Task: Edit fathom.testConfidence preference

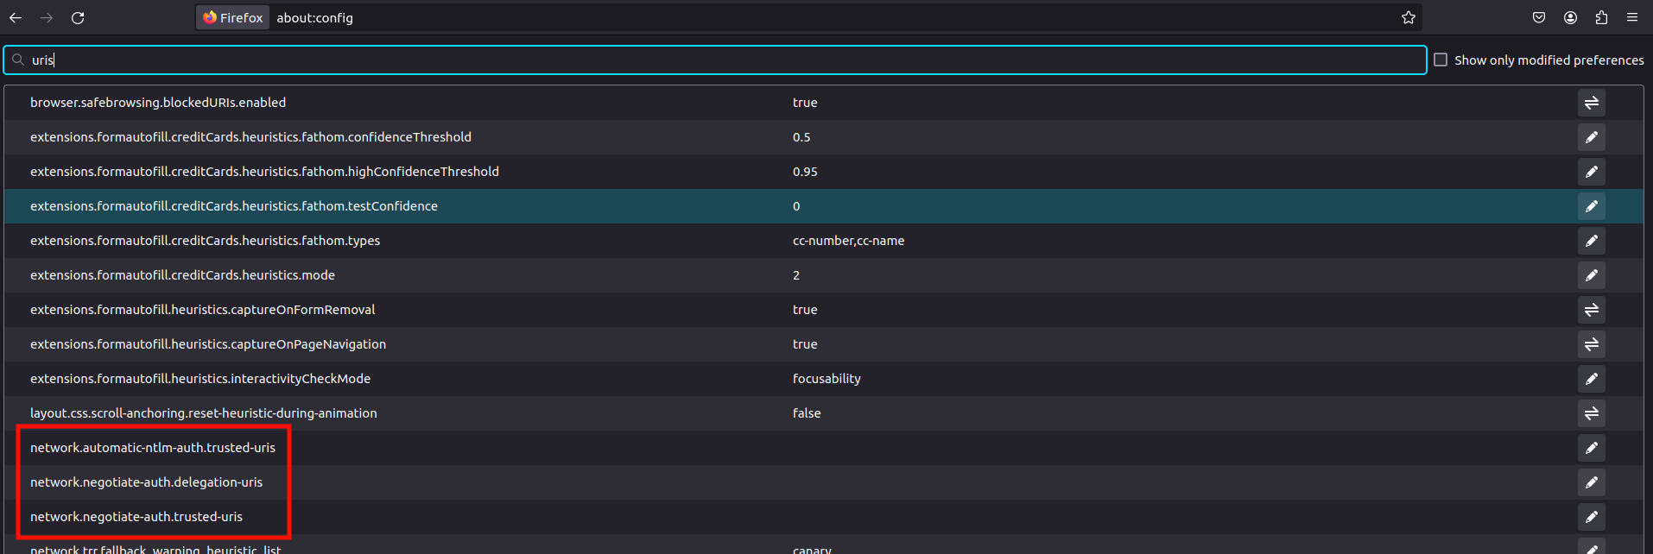Action: coord(1592,206)
